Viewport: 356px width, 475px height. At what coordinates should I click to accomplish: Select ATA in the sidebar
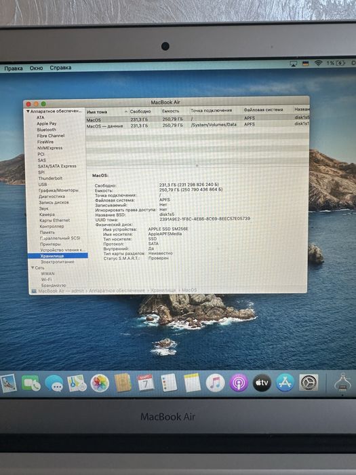coord(41,117)
